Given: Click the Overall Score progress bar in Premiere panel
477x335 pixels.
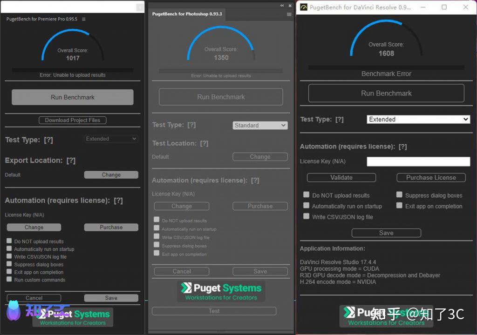Looking at the screenshot, I should pos(72,69).
